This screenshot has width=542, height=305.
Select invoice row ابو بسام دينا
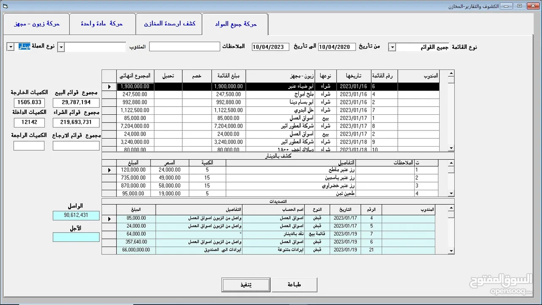tap(271, 103)
